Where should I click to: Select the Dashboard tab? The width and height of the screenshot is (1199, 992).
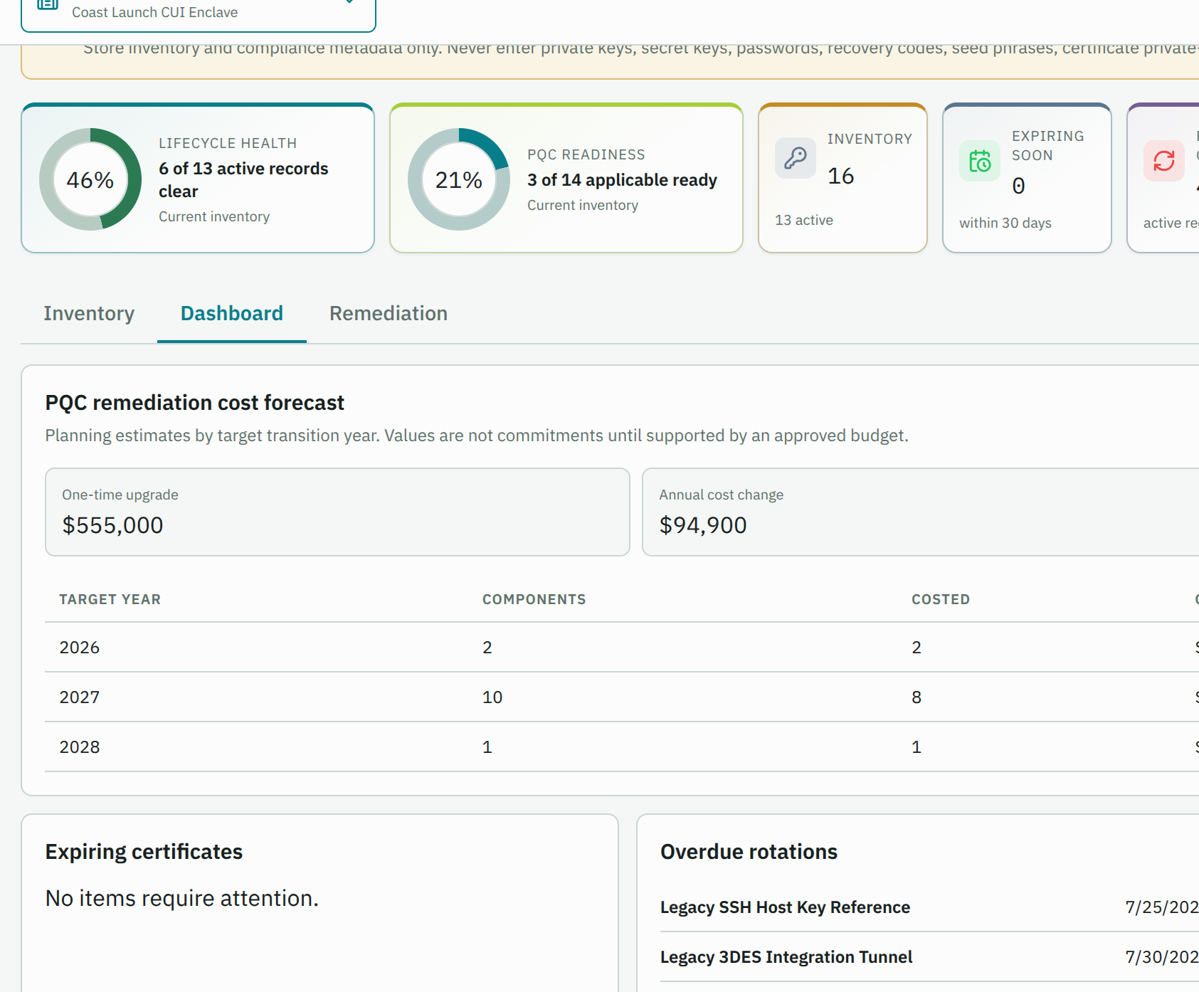point(232,313)
